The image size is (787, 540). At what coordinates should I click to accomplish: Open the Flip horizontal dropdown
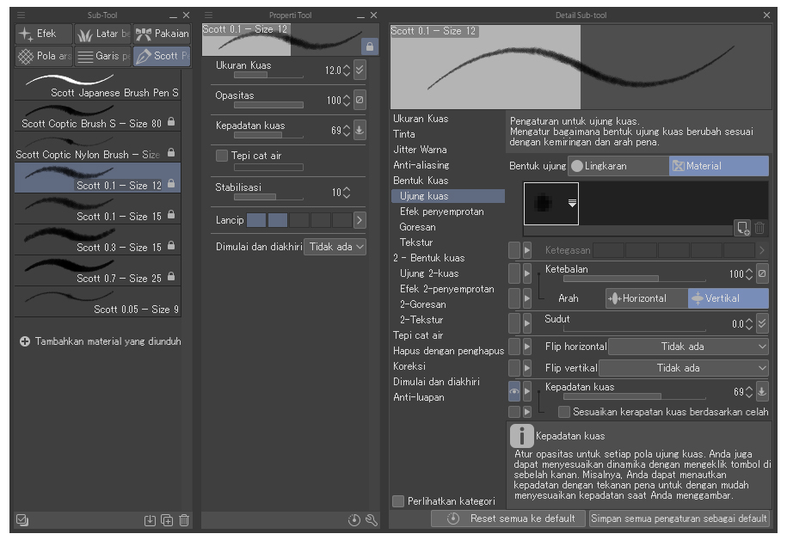tap(688, 347)
